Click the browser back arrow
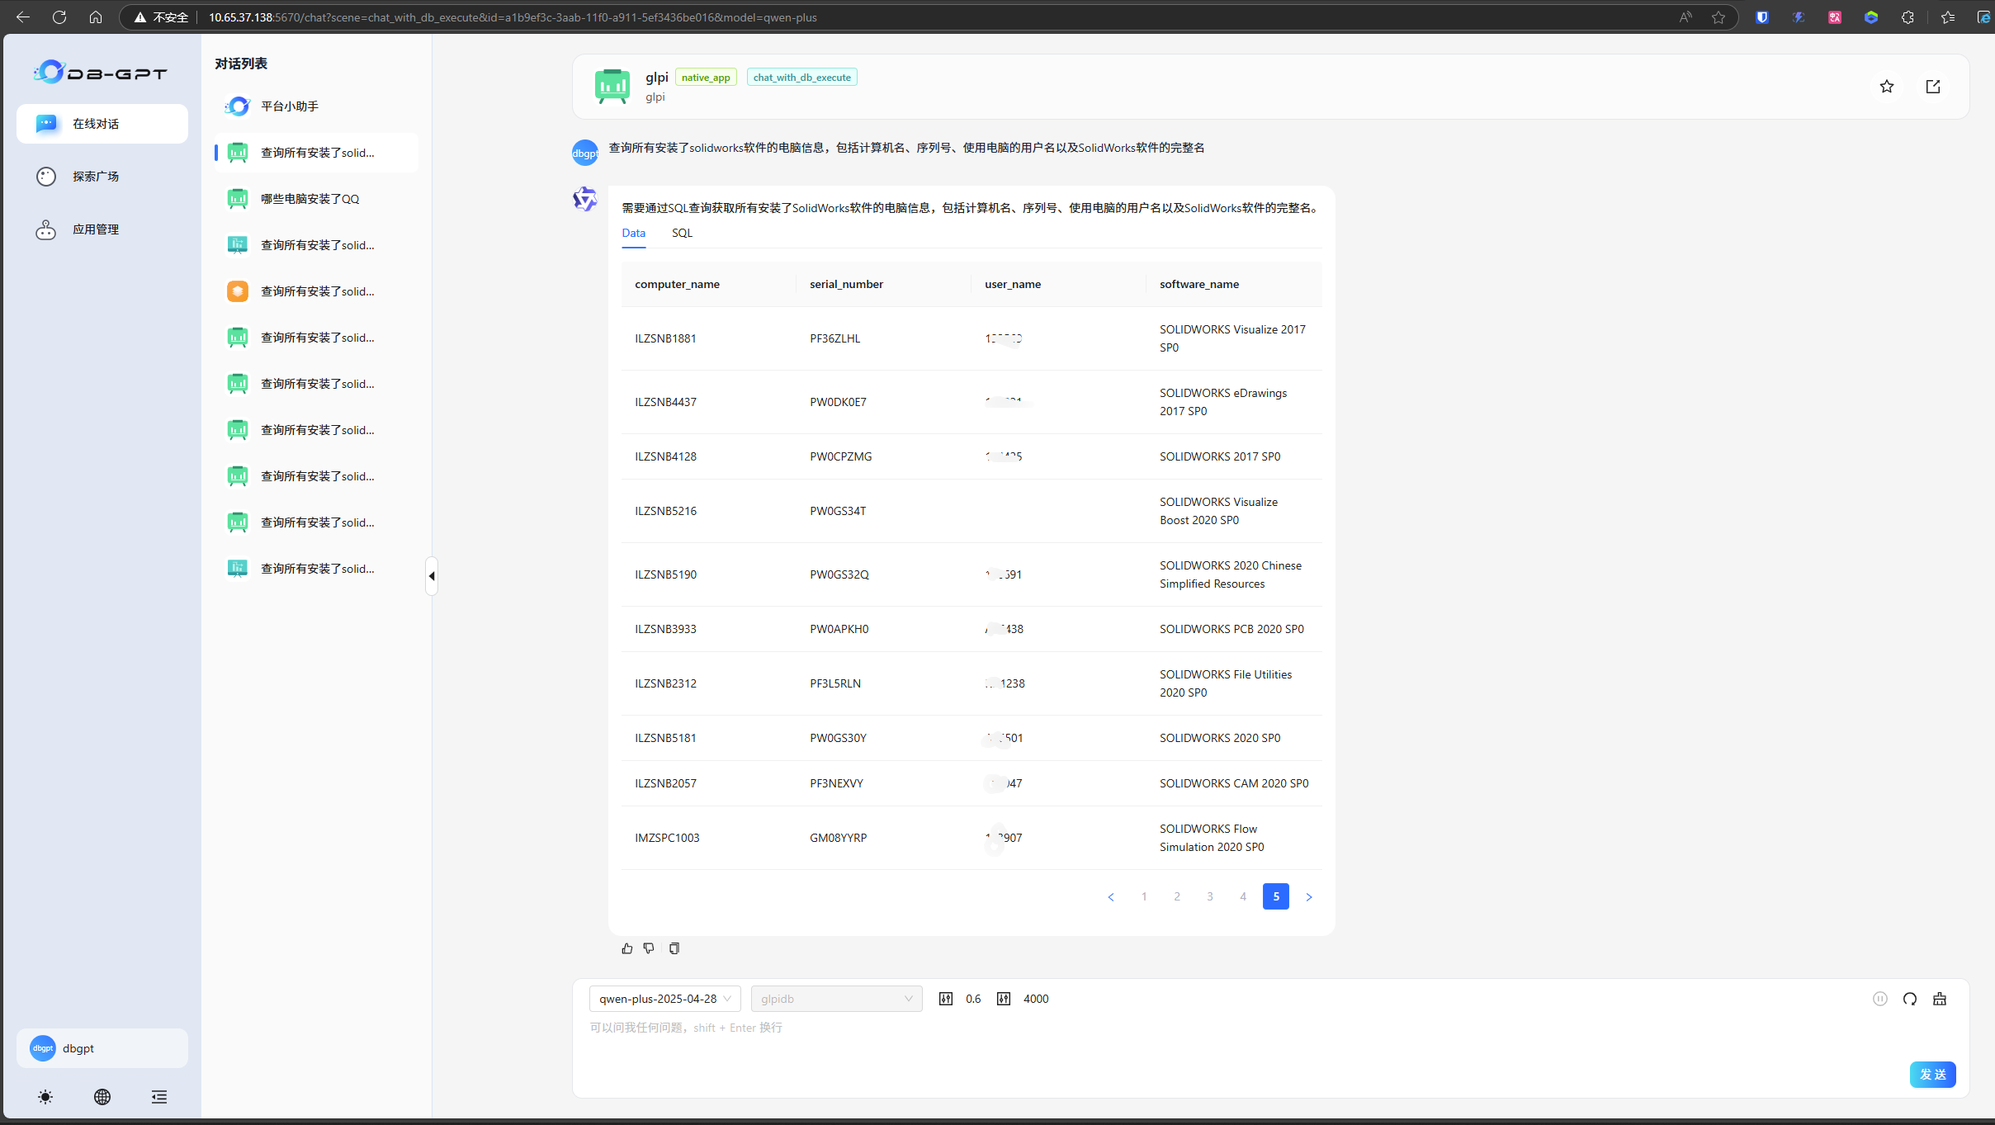1995x1125 pixels. tap(23, 17)
